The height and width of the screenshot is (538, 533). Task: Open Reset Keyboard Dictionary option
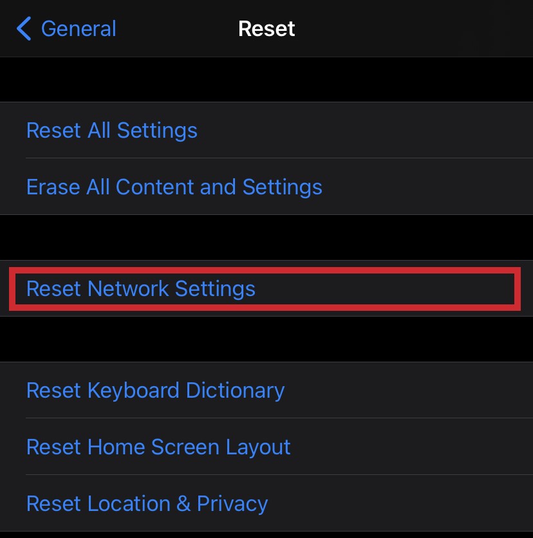click(155, 391)
